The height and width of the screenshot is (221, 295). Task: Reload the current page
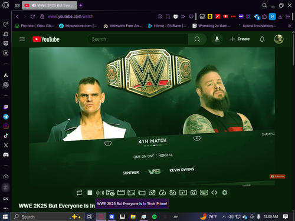(32, 17)
